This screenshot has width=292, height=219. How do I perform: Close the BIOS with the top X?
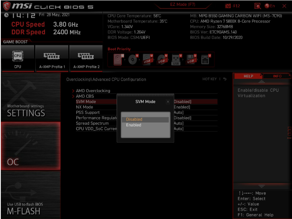[284, 6]
